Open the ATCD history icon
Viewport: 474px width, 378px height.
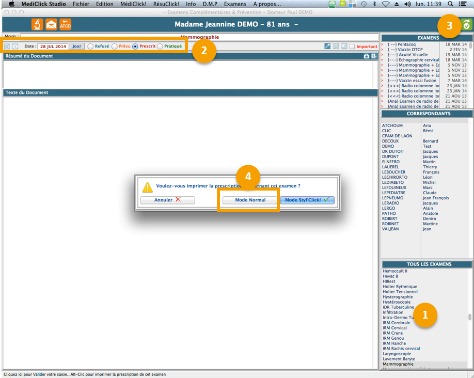pyautogui.click(x=65, y=24)
